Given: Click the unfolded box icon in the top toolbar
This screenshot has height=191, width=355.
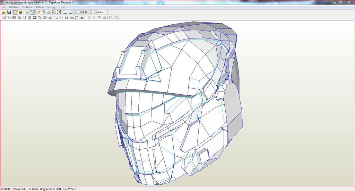Looking at the screenshot, I should (x=27, y=12).
